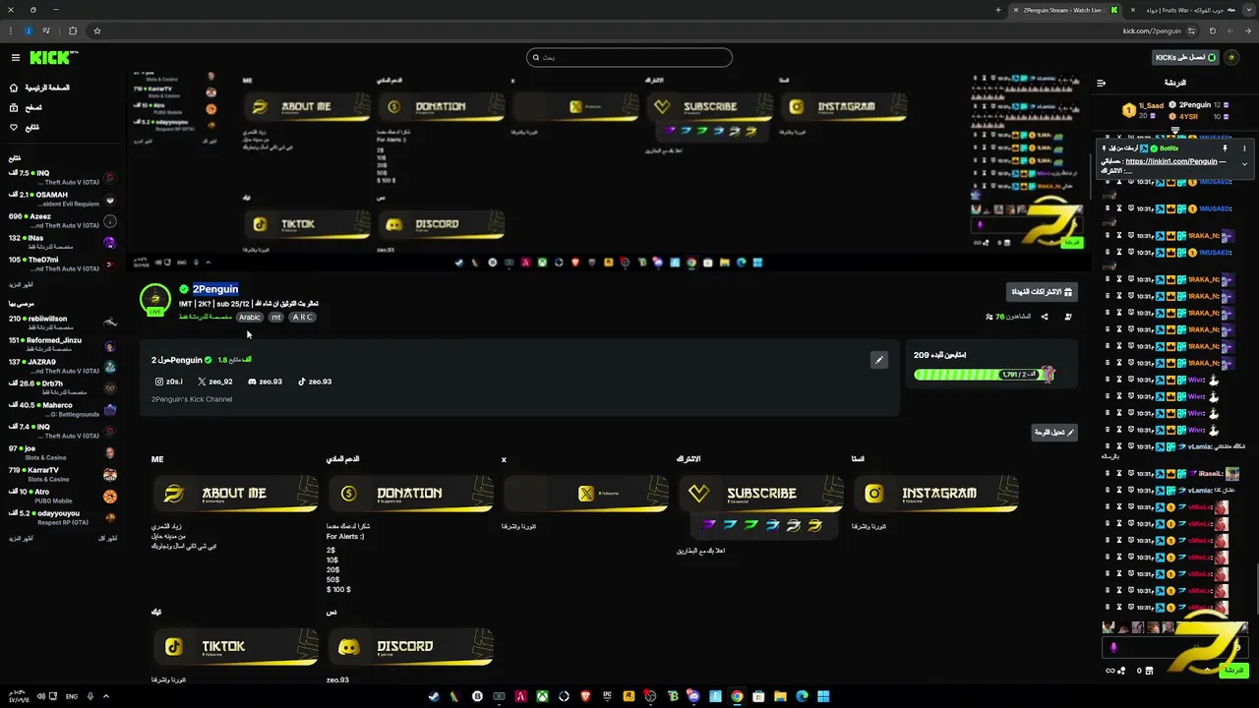Open linkin1.com/Penguin pinned chat link
This screenshot has height=708, width=1259.
tap(1171, 161)
